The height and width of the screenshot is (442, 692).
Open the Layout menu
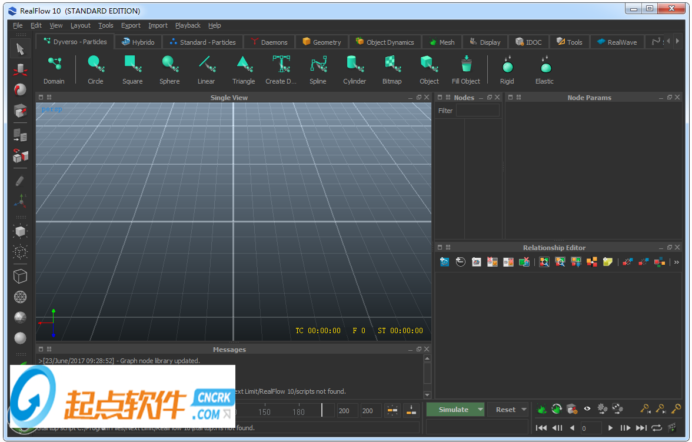tap(80, 25)
